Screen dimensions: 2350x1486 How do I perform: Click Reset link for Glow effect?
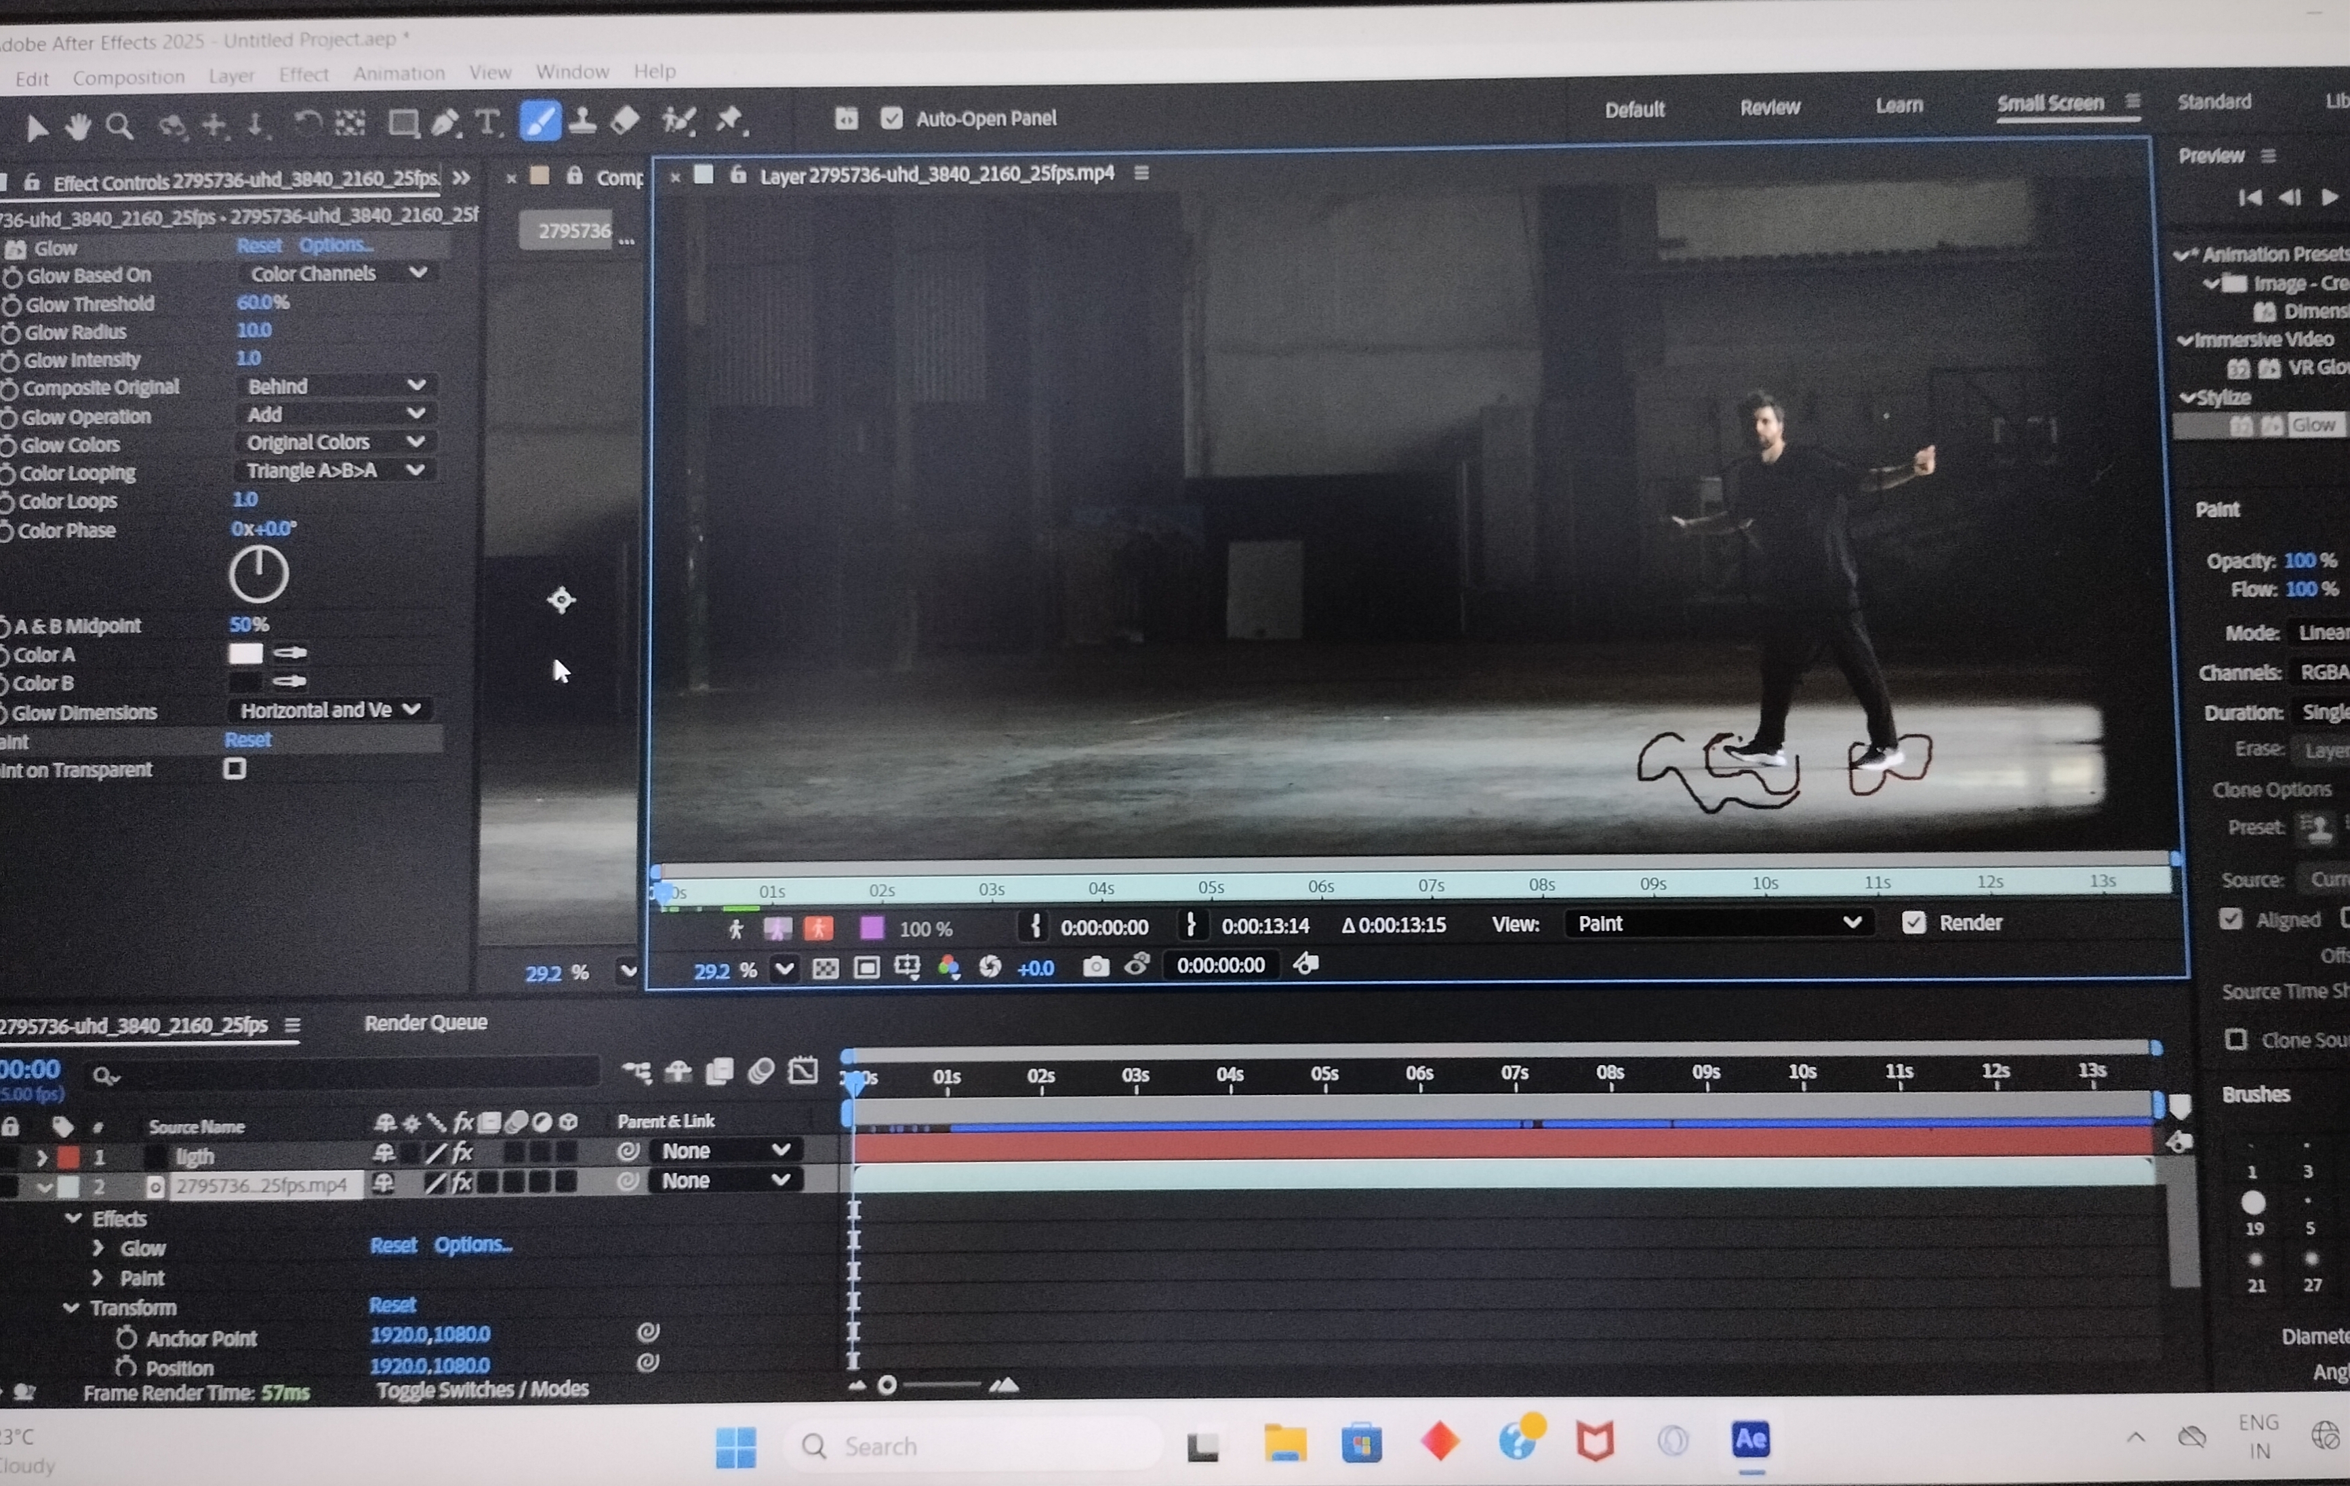click(259, 246)
